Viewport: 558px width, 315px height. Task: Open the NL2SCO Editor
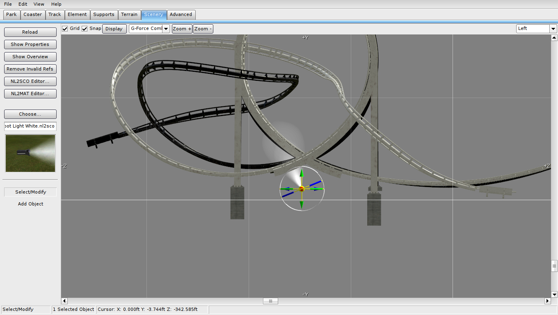pyautogui.click(x=30, y=81)
